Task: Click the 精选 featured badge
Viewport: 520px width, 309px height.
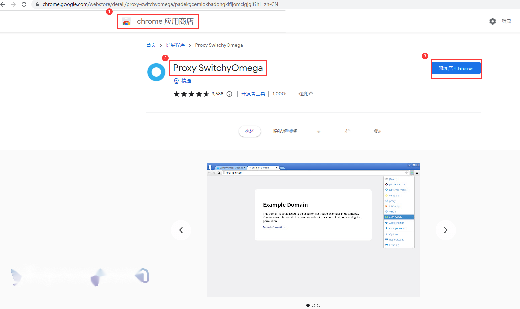Action: [183, 81]
